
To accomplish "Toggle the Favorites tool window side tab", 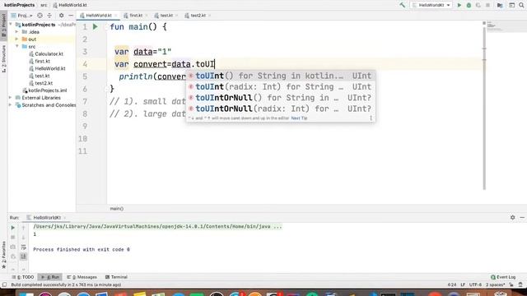I will tap(3, 255).
